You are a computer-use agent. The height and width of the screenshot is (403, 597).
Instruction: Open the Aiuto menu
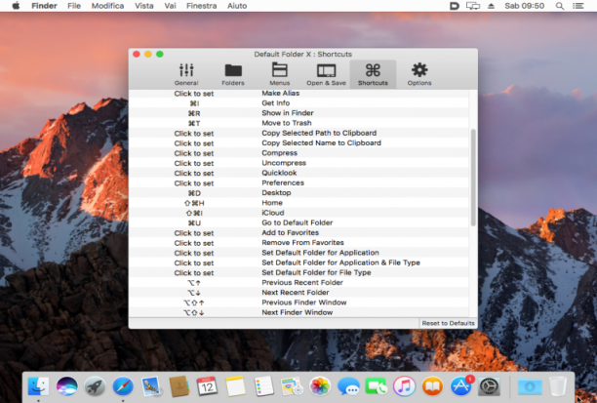237,6
